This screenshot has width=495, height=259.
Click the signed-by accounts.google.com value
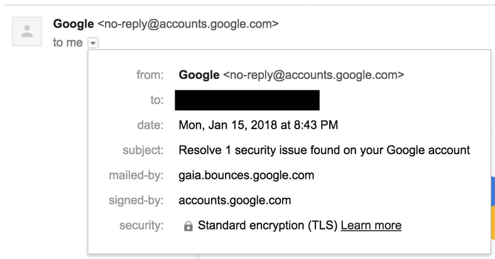(x=235, y=200)
